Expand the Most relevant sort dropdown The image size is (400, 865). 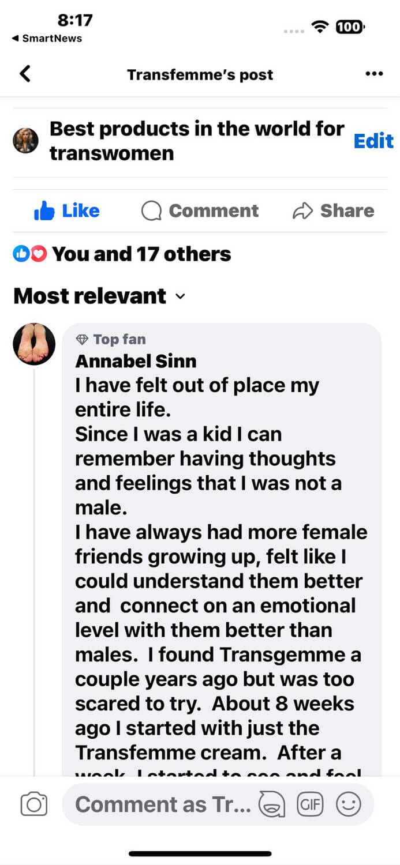[99, 296]
